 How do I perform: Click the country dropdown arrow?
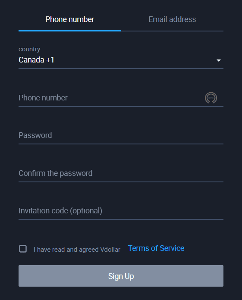pos(218,60)
